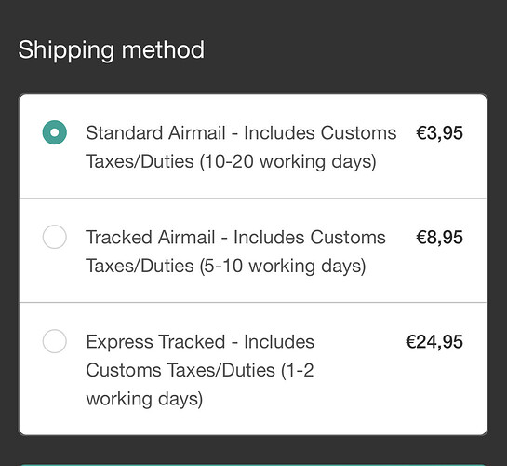This screenshot has height=466, width=507.
Task: Click the word 'Includes' in the Express Tracked option
Action: (x=279, y=342)
